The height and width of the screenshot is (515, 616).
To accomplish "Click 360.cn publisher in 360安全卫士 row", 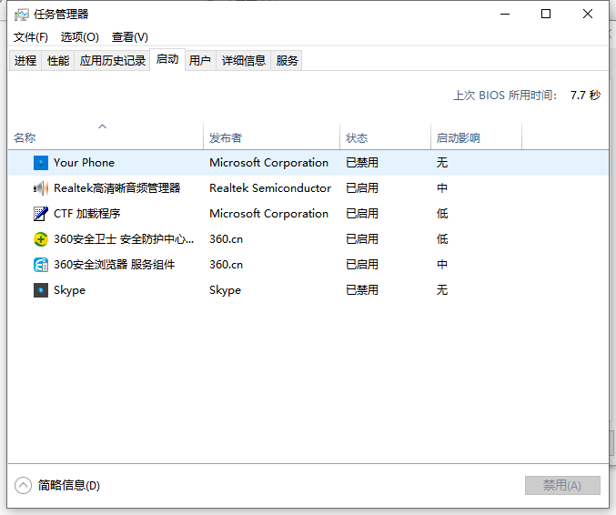I will pyautogui.click(x=226, y=239).
